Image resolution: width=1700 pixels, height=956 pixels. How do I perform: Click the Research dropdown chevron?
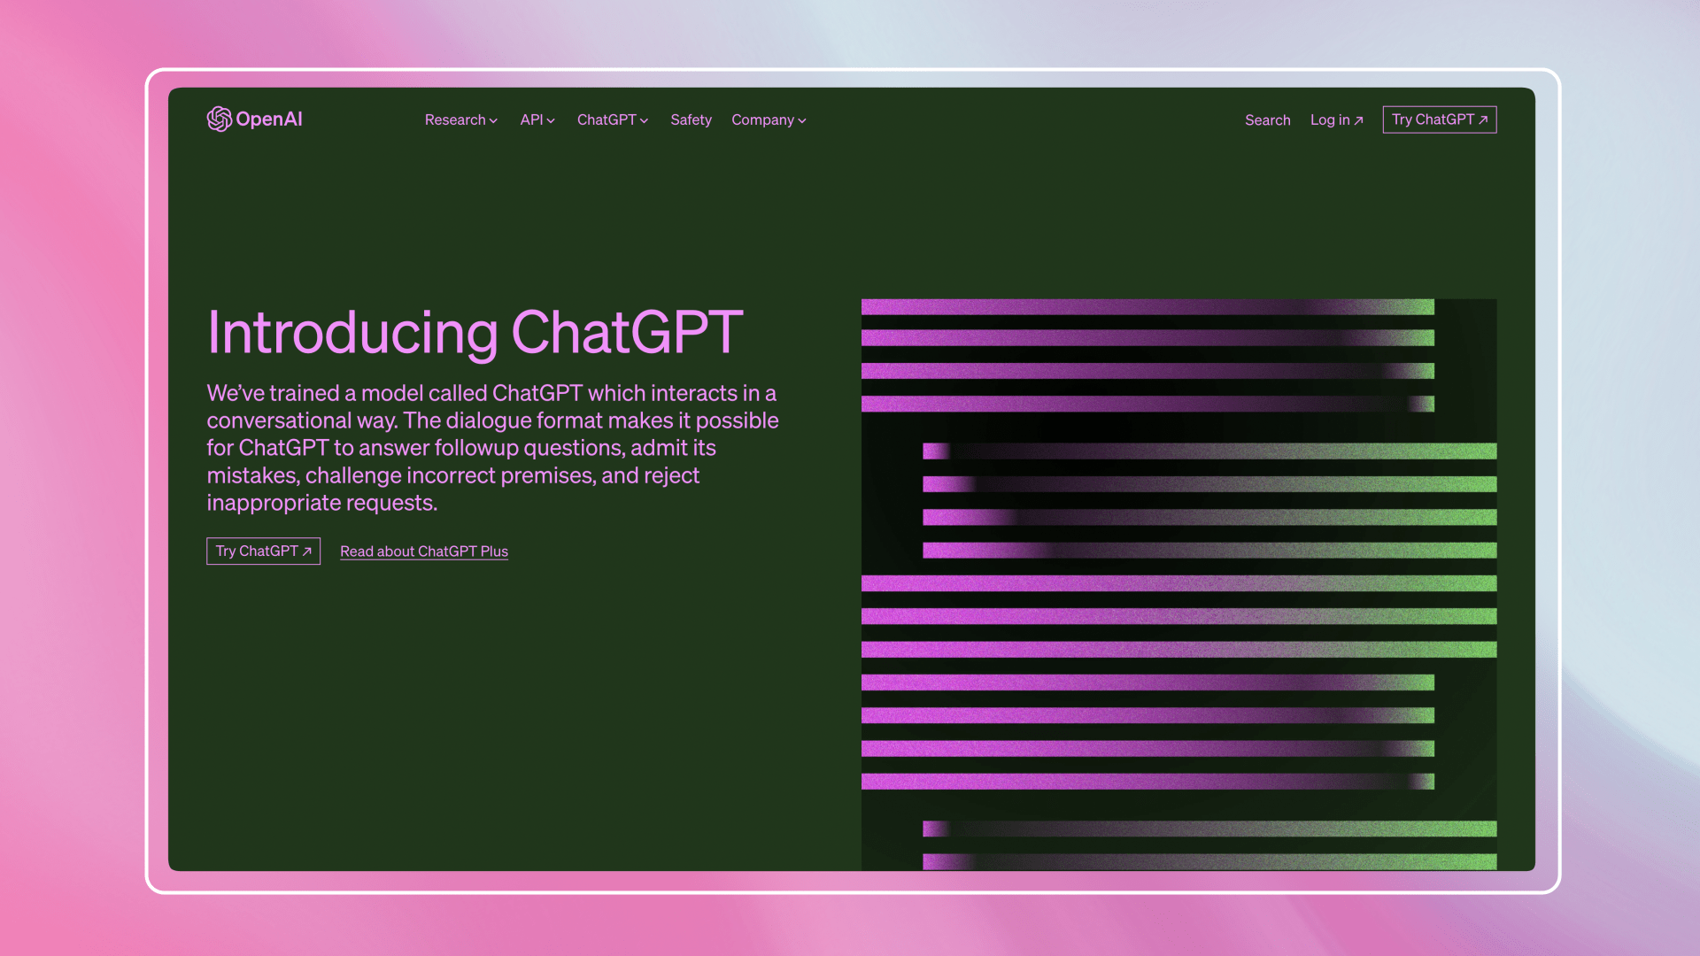(492, 119)
